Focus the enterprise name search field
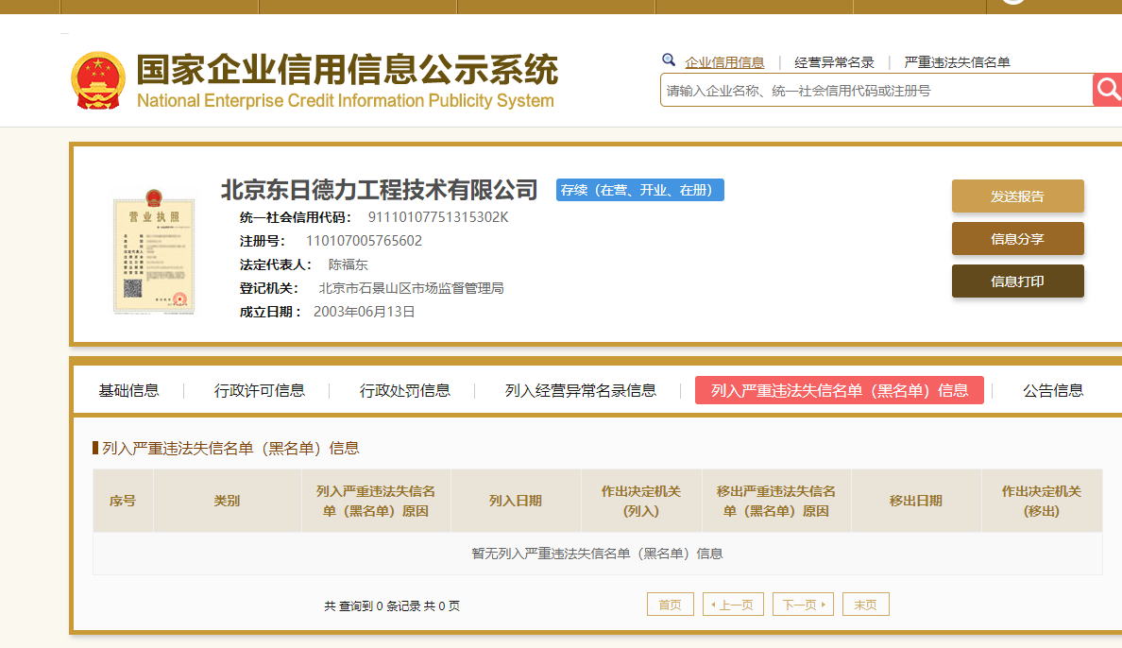The width and height of the screenshot is (1122, 648). [876, 91]
